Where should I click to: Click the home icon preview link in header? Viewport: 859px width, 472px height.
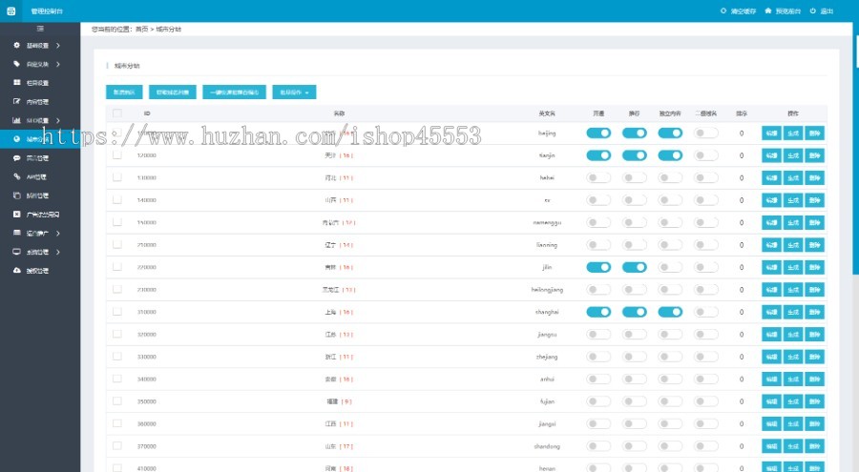[x=783, y=10]
